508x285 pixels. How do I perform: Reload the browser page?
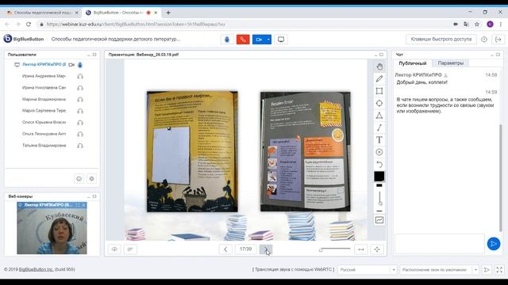(x=29, y=25)
